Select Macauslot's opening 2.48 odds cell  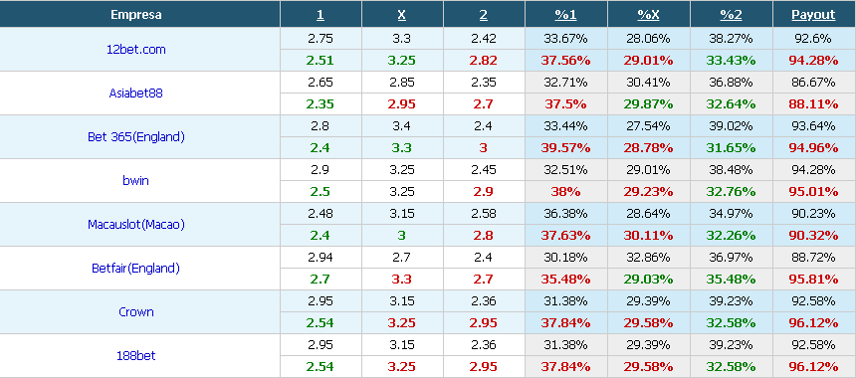click(x=321, y=213)
